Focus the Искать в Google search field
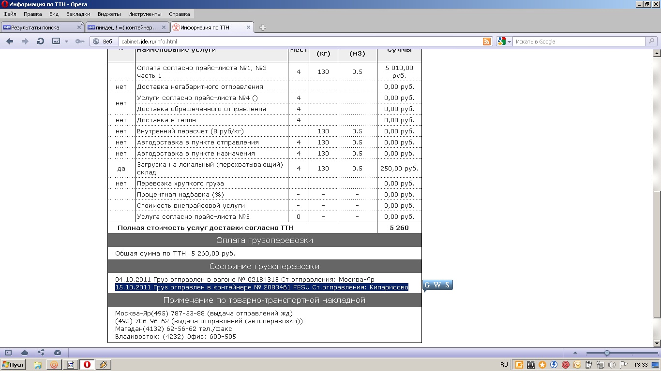This screenshot has width=661, height=371. click(x=578, y=42)
